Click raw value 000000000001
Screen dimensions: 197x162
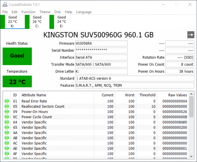pyautogui.click(x=175, y=149)
